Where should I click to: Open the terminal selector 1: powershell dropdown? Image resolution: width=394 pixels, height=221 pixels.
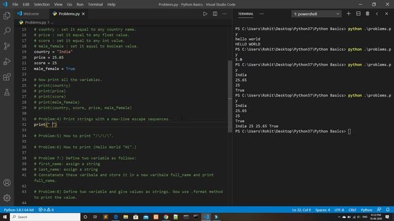tap(316, 14)
